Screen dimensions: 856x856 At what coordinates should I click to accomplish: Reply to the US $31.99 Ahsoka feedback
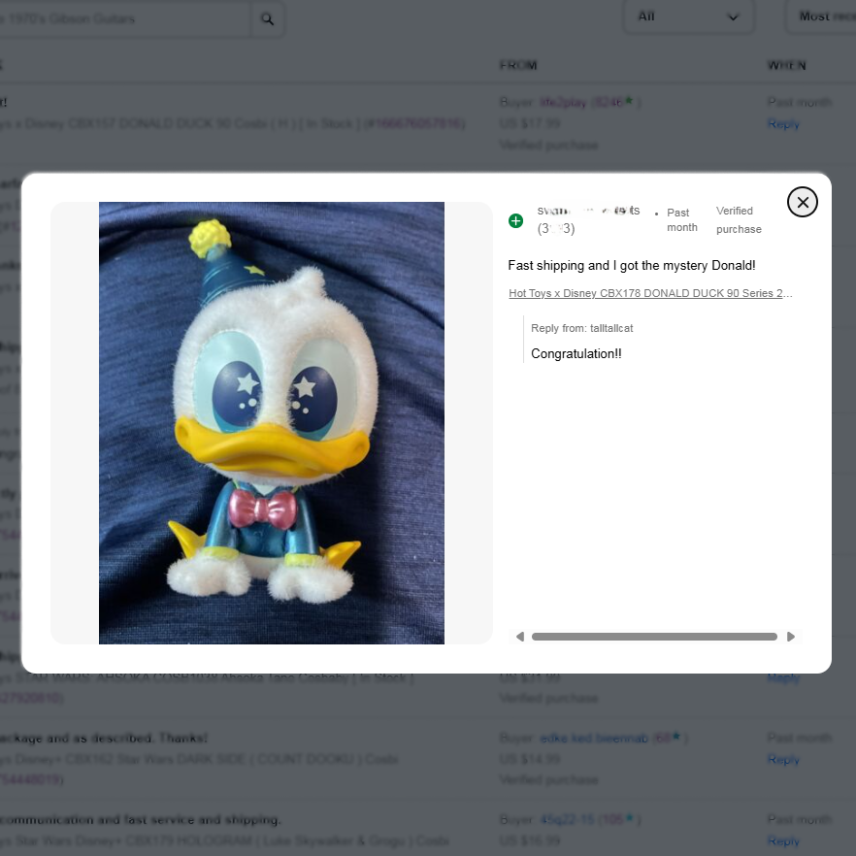783,677
